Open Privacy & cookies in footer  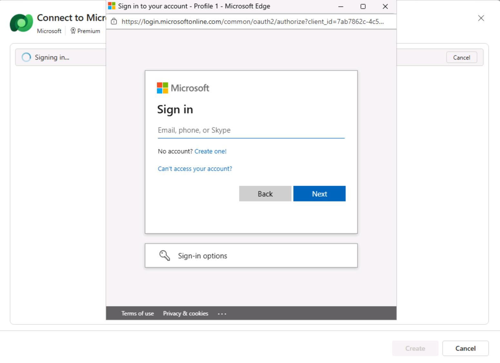185,313
